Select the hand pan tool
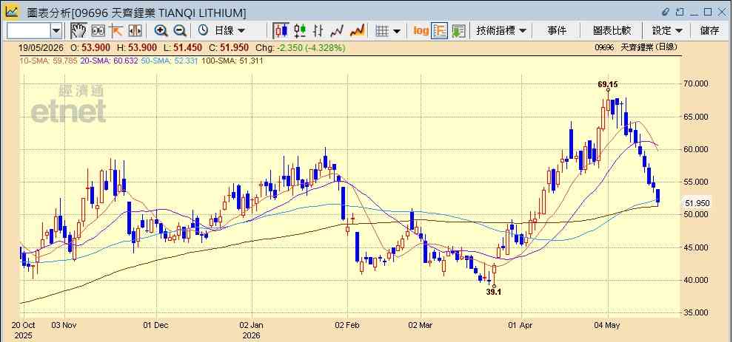The width and height of the screenshot is (733, 342). (79, 31)
